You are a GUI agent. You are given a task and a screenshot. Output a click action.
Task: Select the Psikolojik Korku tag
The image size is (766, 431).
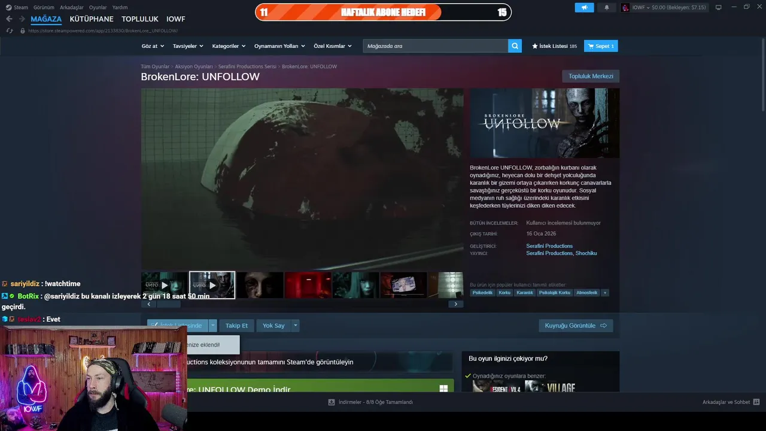pyautogui.click(x=555, y=293)
